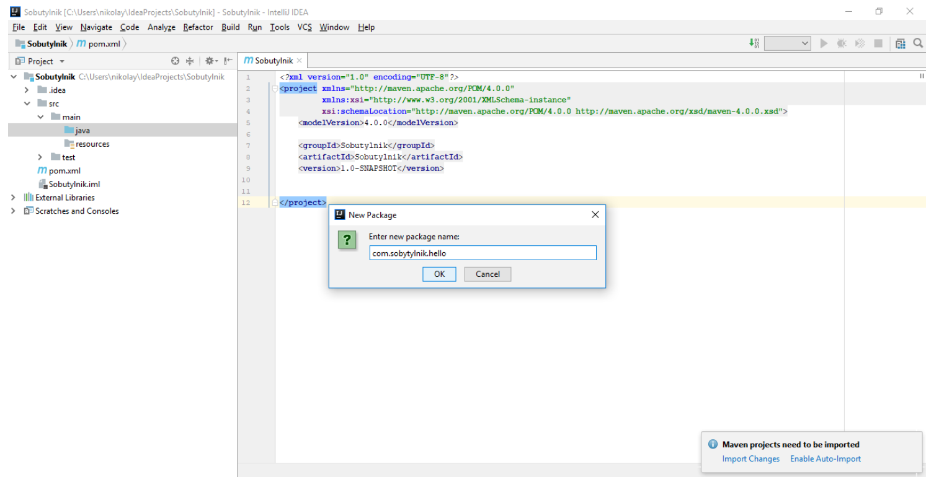Expand the test folder node
Viewport: 926px width, 477px height.
(x=40, y=157)
